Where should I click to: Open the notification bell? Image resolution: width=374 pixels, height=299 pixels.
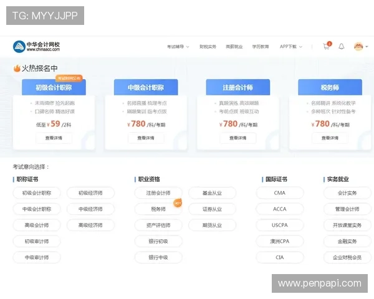pyautogui.click(x=342, y=47)
